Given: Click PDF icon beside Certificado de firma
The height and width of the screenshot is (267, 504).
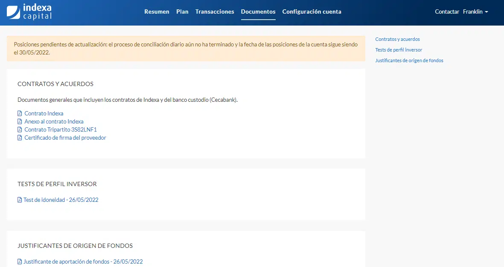Looking at the screenshot, I should pyautogui.click(x=20, y=138).
